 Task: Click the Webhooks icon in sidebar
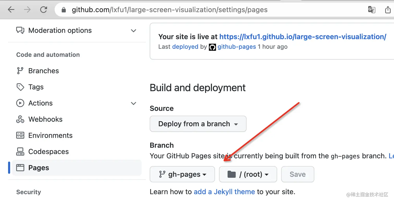pos(20,119)
